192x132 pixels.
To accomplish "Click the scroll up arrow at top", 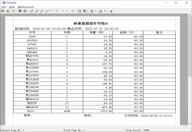I will point(190,15).
